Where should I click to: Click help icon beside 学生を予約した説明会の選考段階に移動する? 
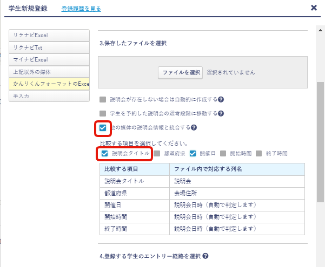(x=221, y=114)
